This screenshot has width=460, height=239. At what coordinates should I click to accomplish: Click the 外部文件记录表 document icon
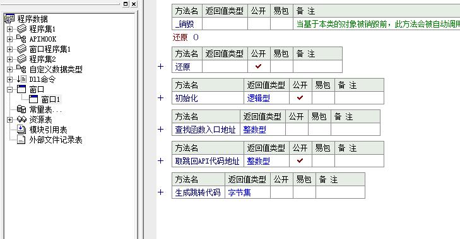click(21, 140)
